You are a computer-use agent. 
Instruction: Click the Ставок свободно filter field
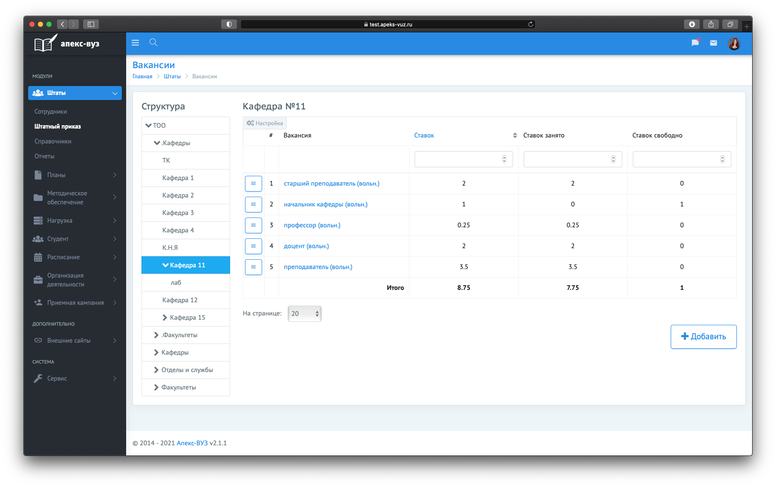[x=682, y=159]
